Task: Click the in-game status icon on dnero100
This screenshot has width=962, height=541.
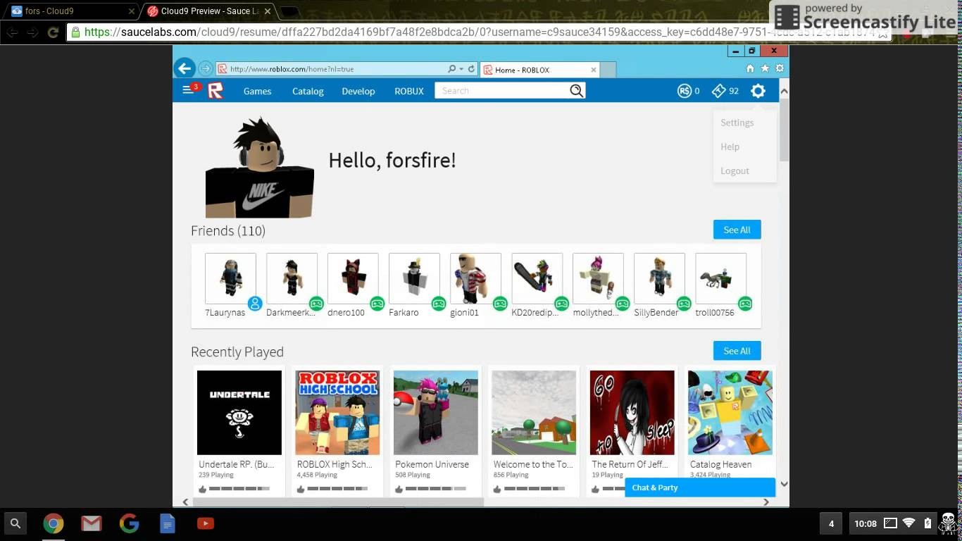Action: click(377, 304)
